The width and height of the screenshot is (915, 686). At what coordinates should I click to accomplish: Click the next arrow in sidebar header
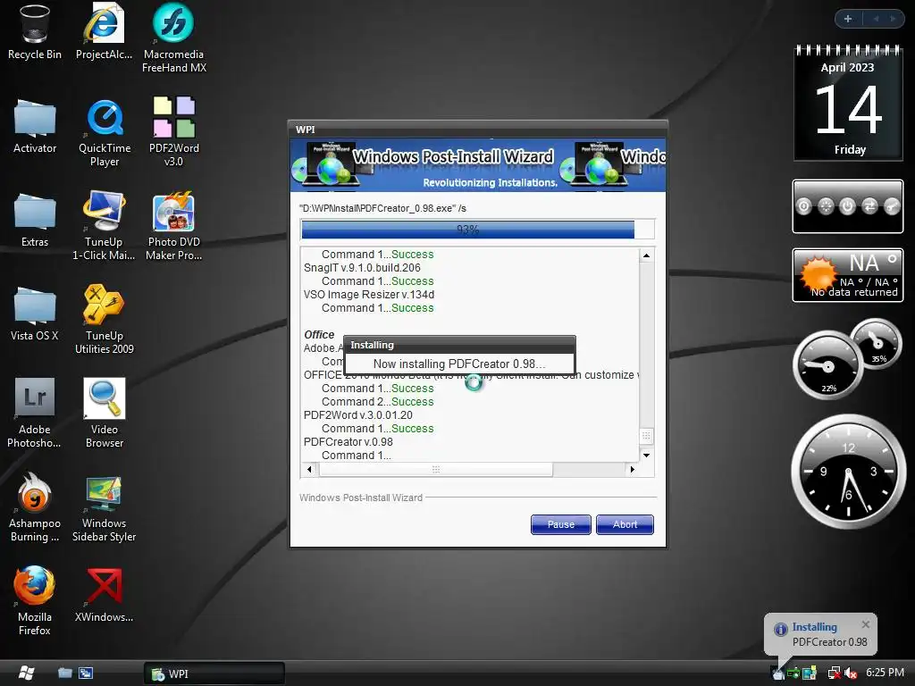pos(893,19)
